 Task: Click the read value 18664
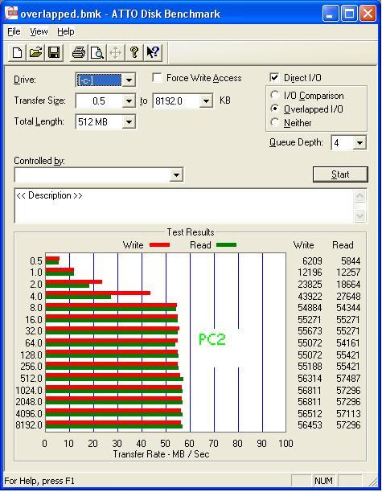tap(348, 285)
